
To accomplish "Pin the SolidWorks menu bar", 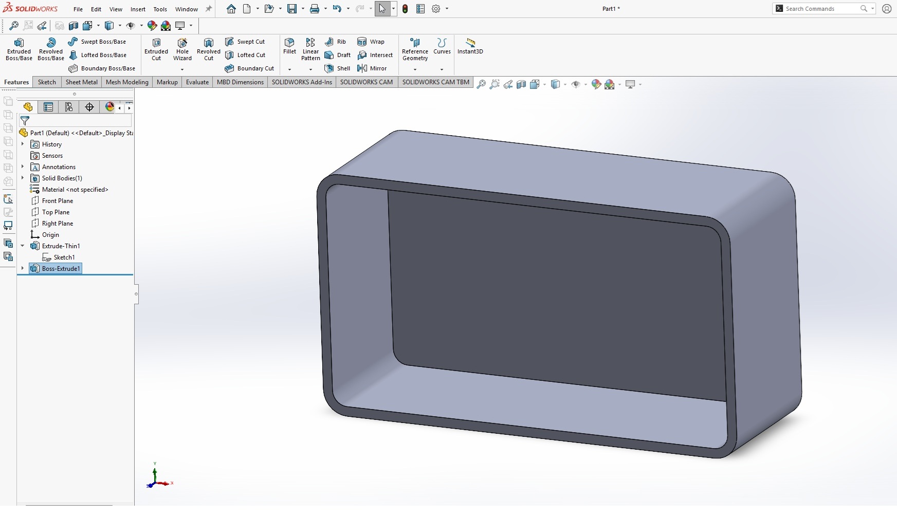I will 209,9.
